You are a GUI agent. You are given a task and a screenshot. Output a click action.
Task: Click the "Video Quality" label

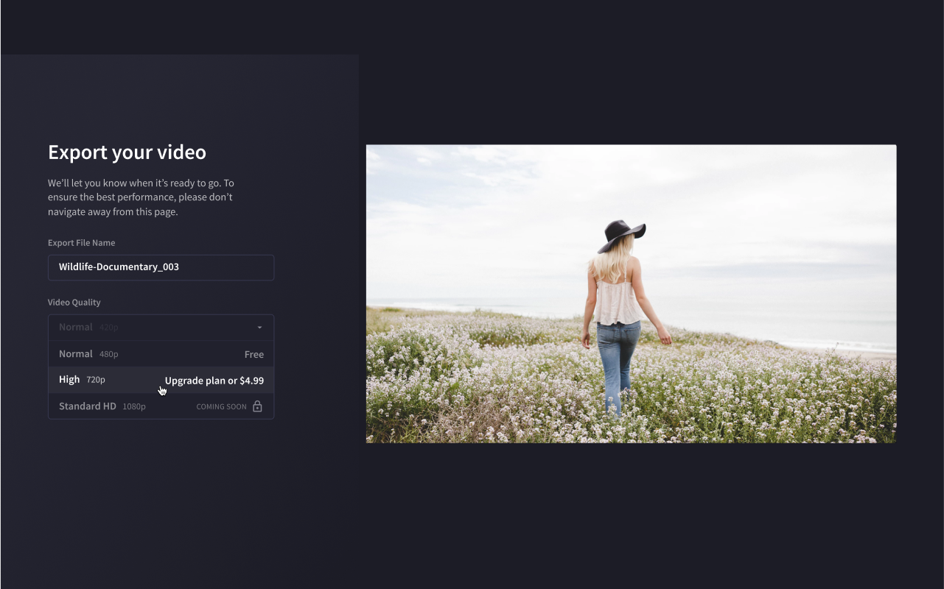(x=74, y=303)
